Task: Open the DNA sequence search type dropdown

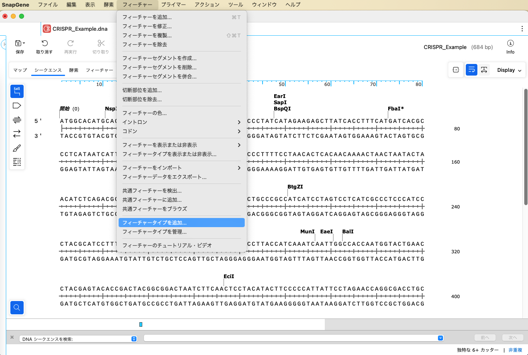Action: pyautogui.click(x=133, y=338)
